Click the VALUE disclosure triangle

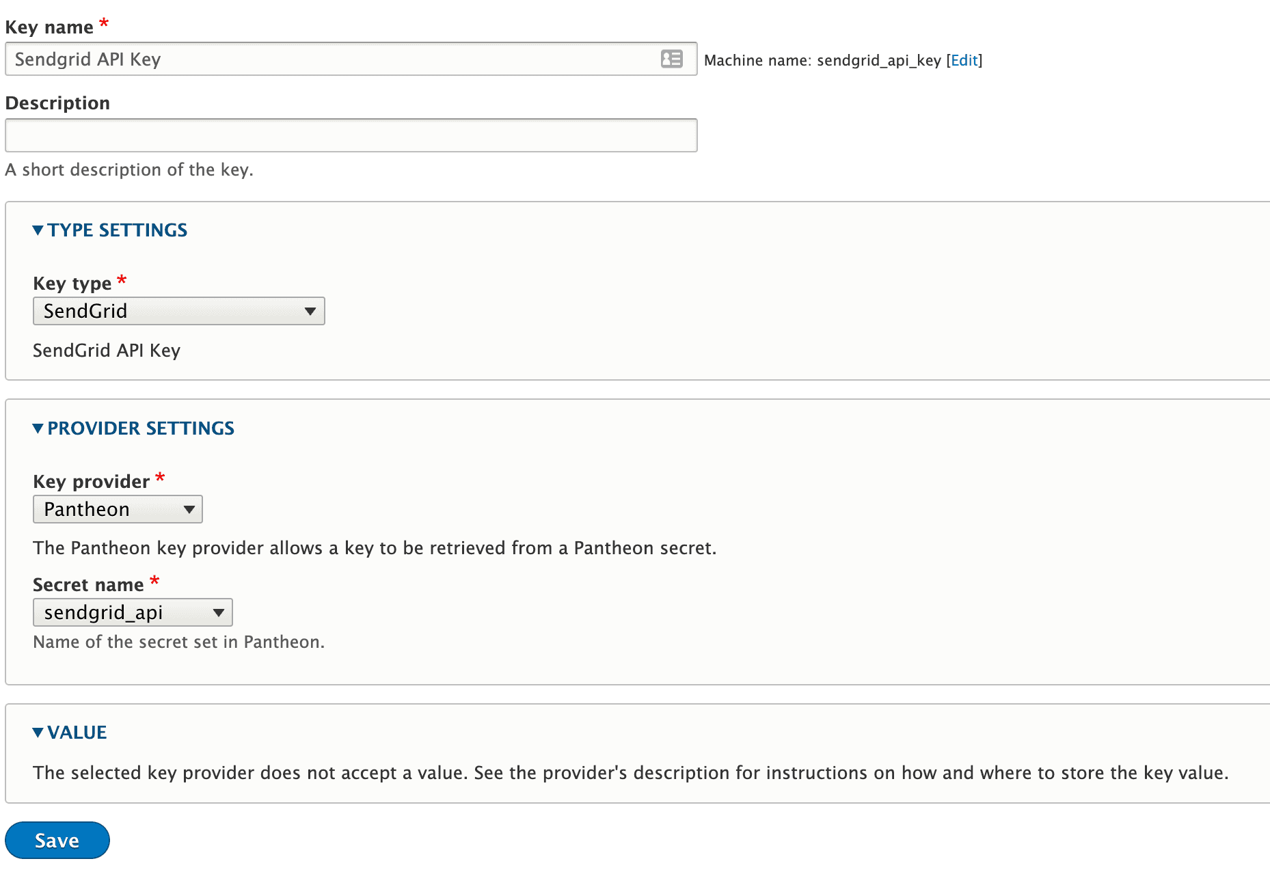[38, 732]
